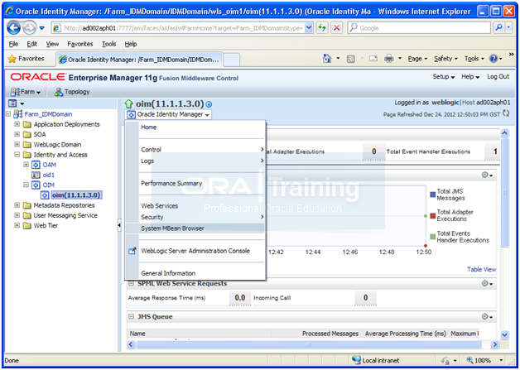The image size is (520, 370).
Task: Expand the Application Deployments folder
Action: (x=17, y=124)
